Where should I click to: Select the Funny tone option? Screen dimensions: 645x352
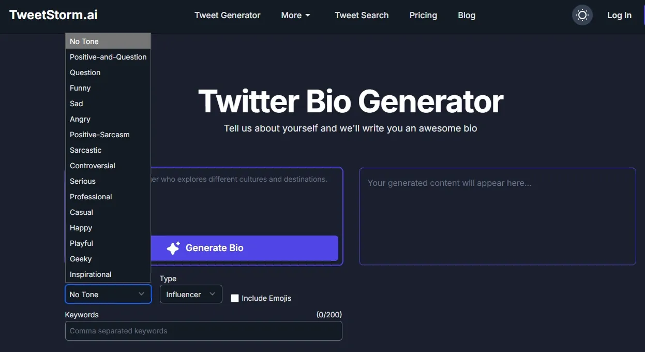(80, 87)
